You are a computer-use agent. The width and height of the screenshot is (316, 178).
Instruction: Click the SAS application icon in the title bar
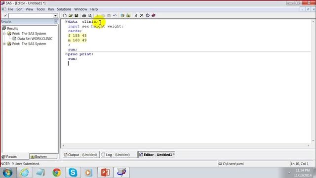point(2,3)
